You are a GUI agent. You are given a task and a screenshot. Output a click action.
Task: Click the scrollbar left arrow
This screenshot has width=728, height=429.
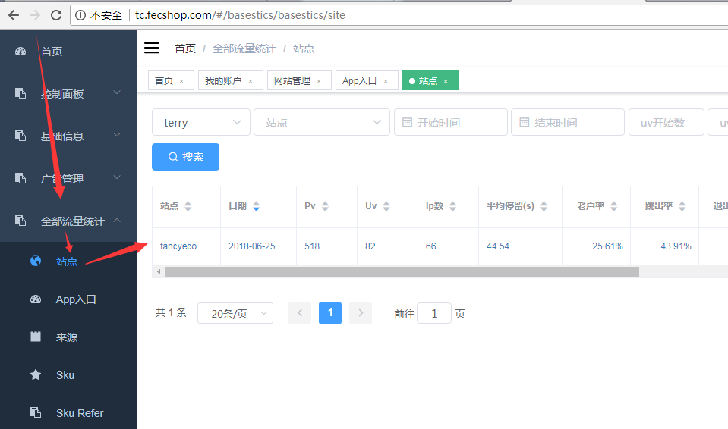point(159,272)
